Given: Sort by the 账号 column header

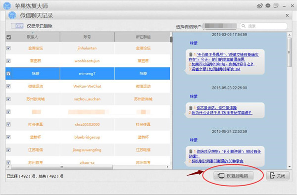Looking at the screenshot, I should (x=87, y=37).
